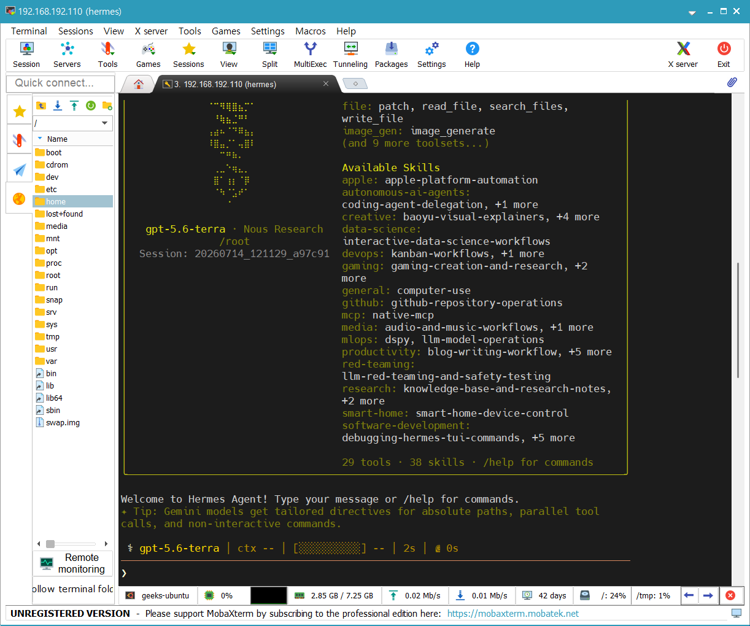Click the 42 days uptime status
This screenshot has width=750, height=626.
coord(544,595)
